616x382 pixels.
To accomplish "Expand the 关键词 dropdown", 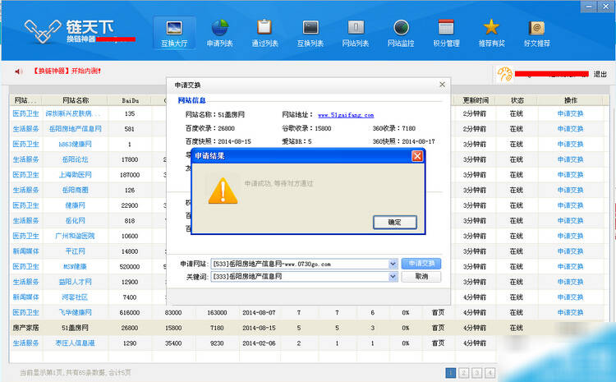I will tap(393, 277).
